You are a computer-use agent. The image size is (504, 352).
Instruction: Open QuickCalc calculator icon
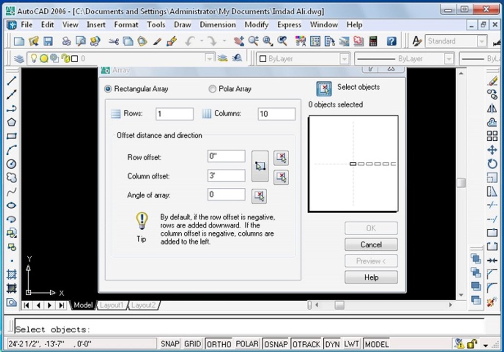(373, 41)
